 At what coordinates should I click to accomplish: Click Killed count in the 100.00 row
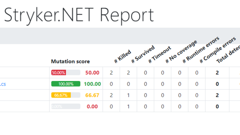coord(111,84)
